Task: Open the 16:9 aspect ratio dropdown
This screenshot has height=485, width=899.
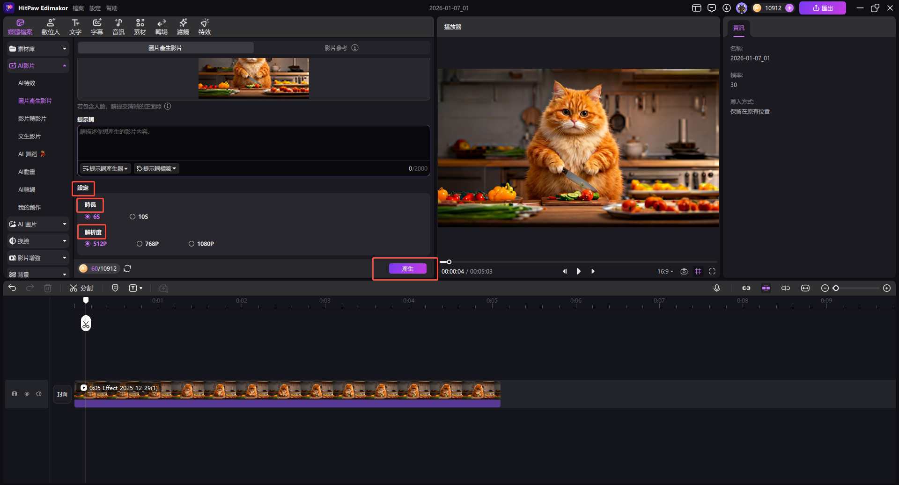Action: coord(665,271)
